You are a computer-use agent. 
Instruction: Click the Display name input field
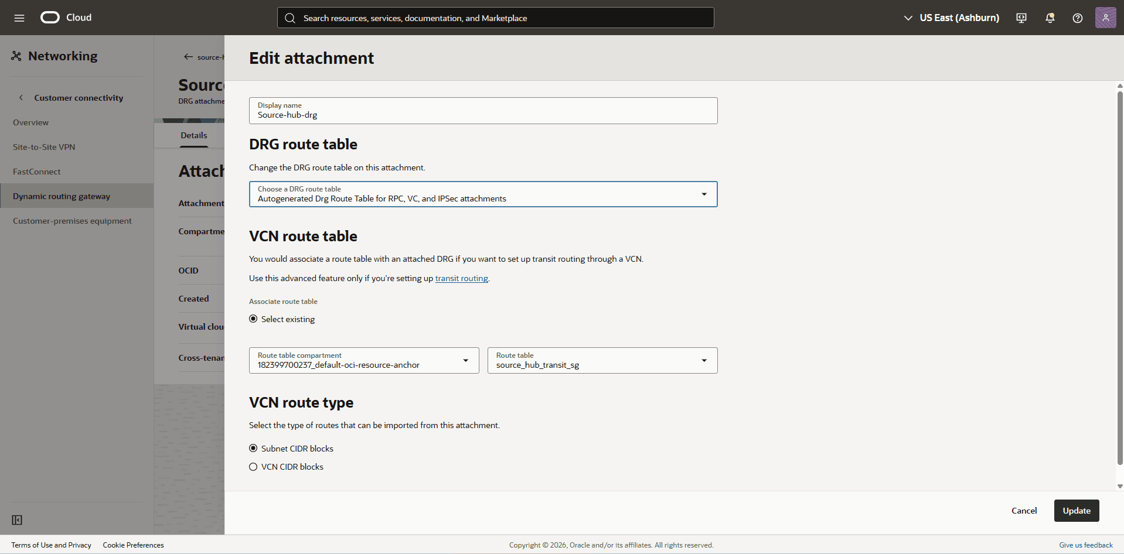[483, 111]
